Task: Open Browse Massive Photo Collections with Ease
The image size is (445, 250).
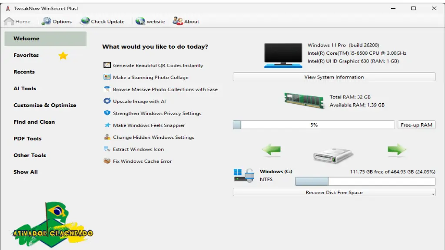Action: [165, 89]
